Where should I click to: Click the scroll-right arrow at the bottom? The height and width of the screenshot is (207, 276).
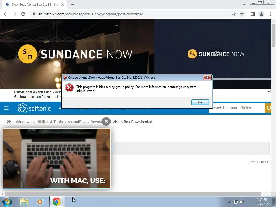[x=269, y=194]
